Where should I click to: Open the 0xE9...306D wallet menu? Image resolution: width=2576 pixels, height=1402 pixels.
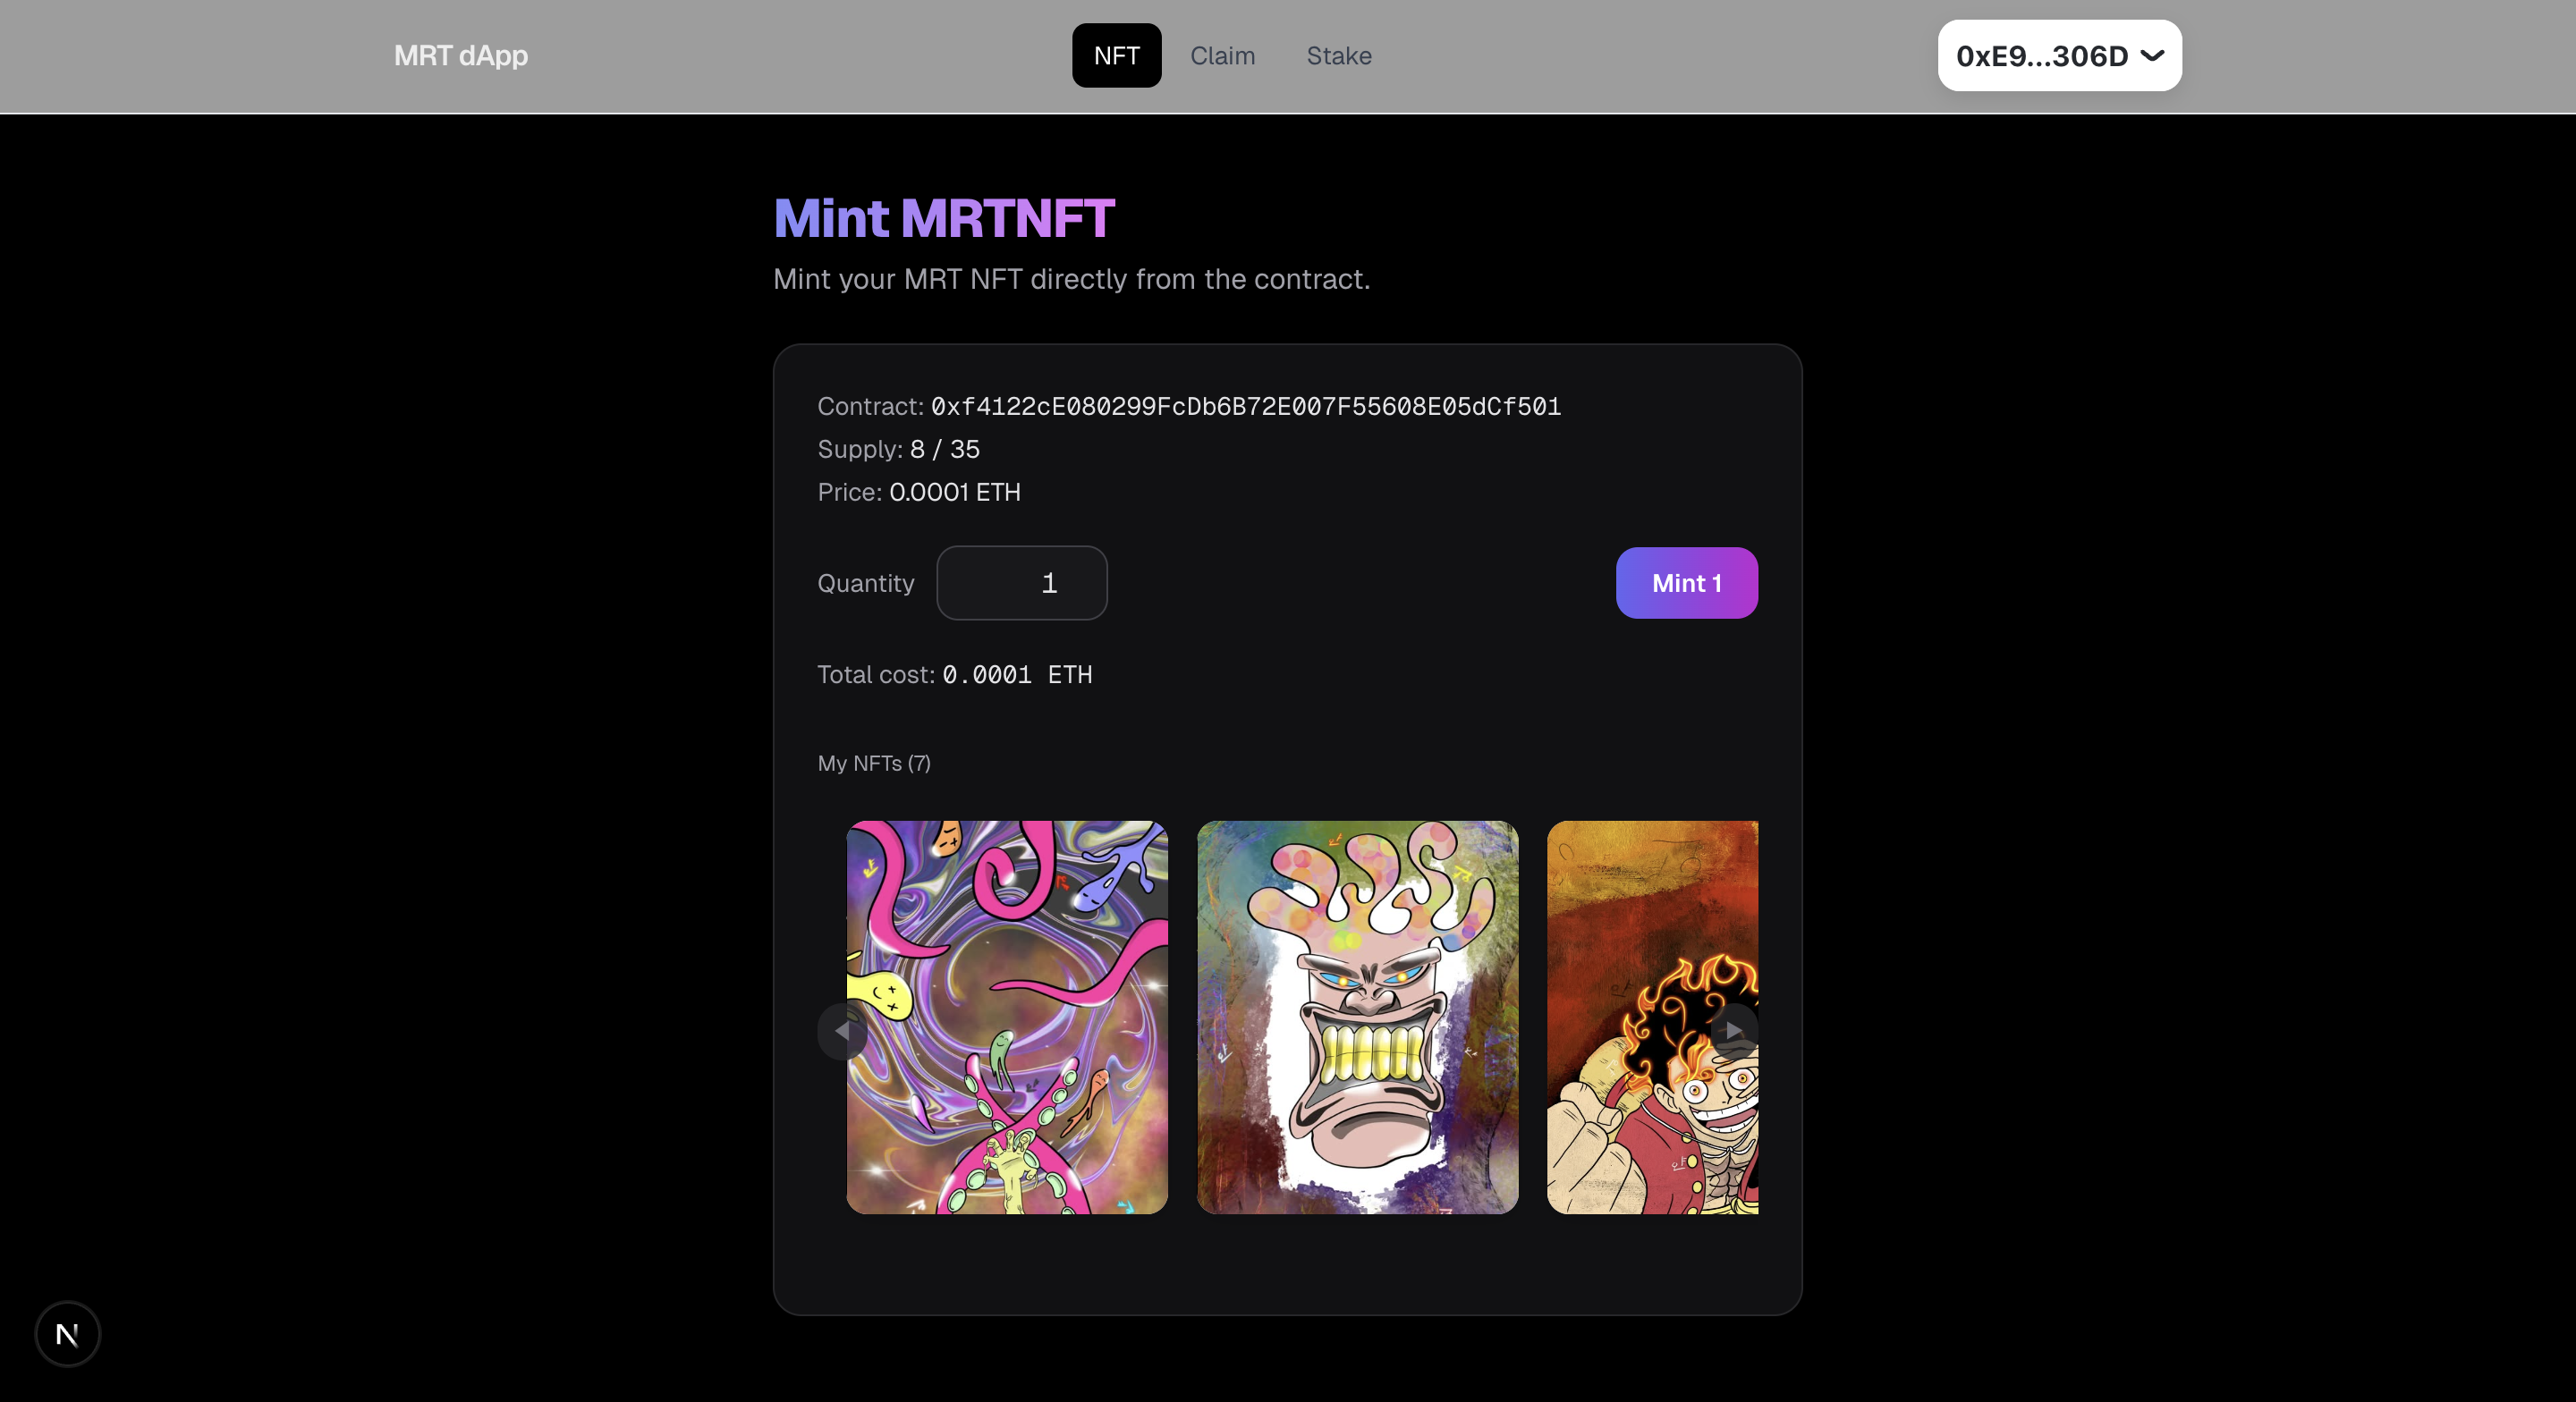coord(2041,56)
